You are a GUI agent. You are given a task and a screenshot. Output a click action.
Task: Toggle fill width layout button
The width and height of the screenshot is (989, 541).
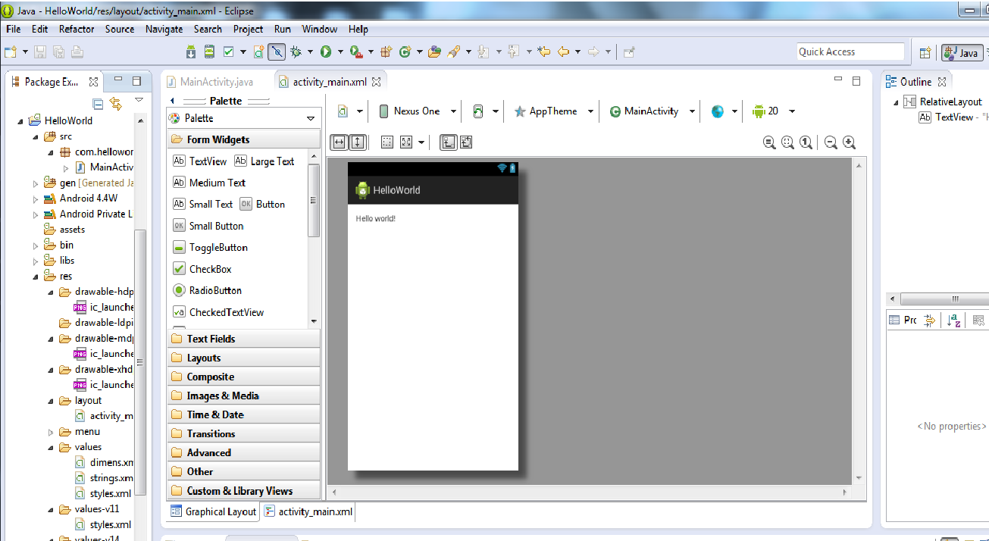tap(340, 142)
